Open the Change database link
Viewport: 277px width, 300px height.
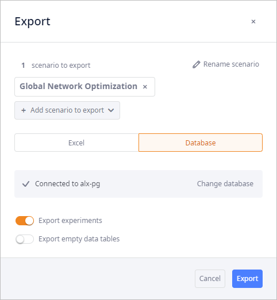225,184
